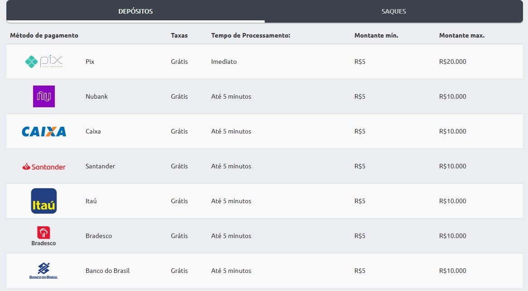This screenshot has height=291, width=528.
Task: Select the Pix payment method name
Action: pyautogui.click(x=90, y=62)
